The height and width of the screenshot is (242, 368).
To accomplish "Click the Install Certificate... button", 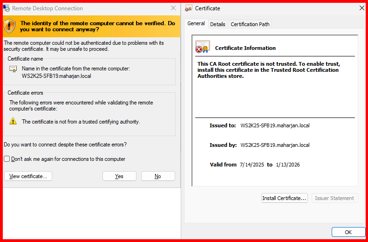I will click(285, 198).
